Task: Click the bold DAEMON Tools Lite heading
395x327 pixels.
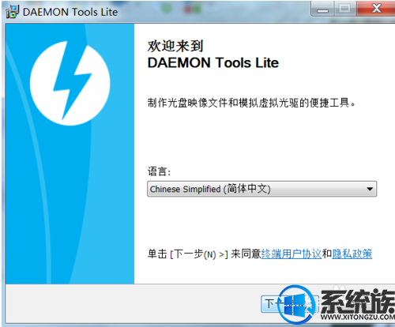Action: pyautogui.click(x=213, y=63)
